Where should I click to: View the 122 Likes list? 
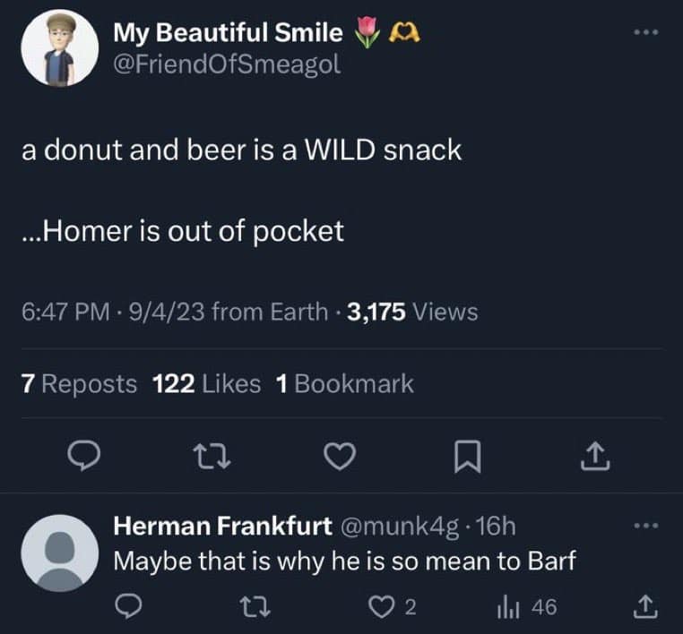click(x=207, y=383)
